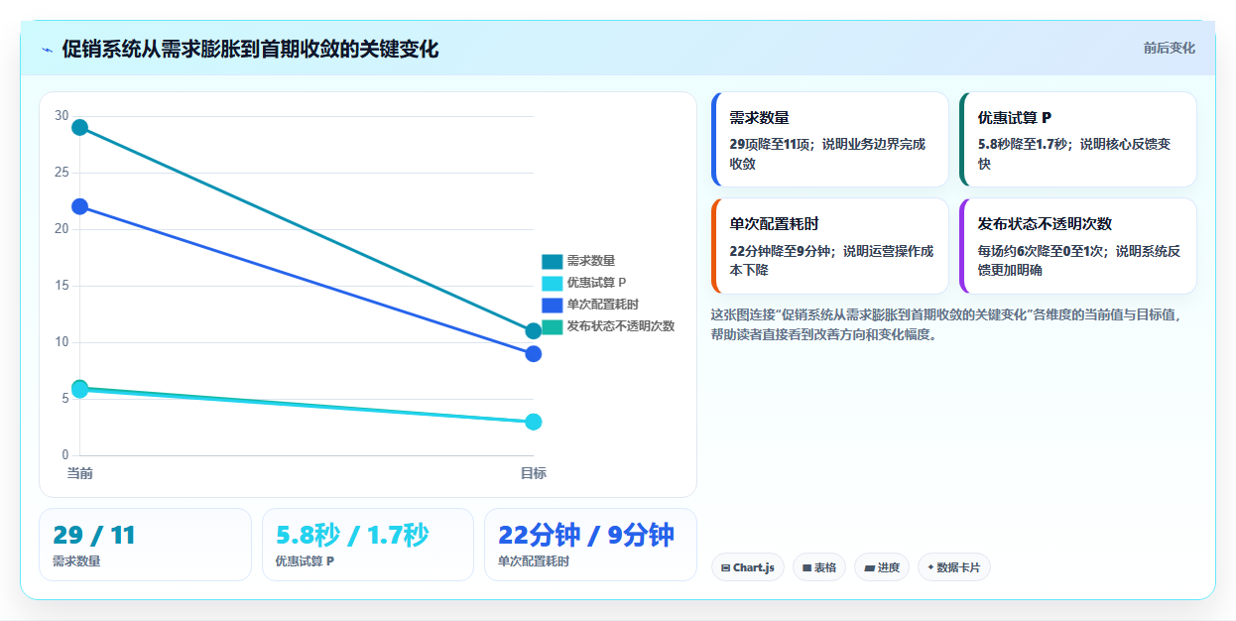
Task: Click the y-axis value 30
Action: (62, 116)
